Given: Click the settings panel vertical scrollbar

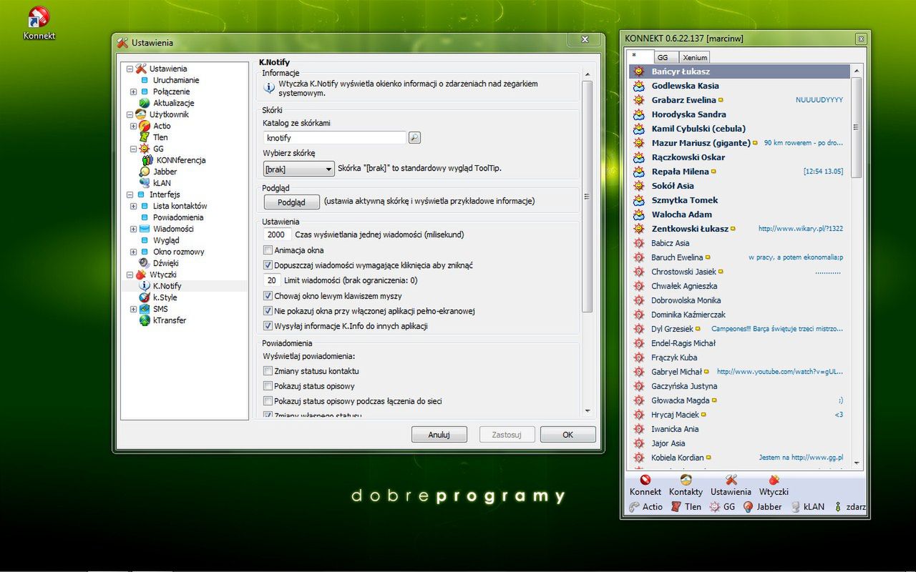Looking at the screenshot, I should click(588, 197).
